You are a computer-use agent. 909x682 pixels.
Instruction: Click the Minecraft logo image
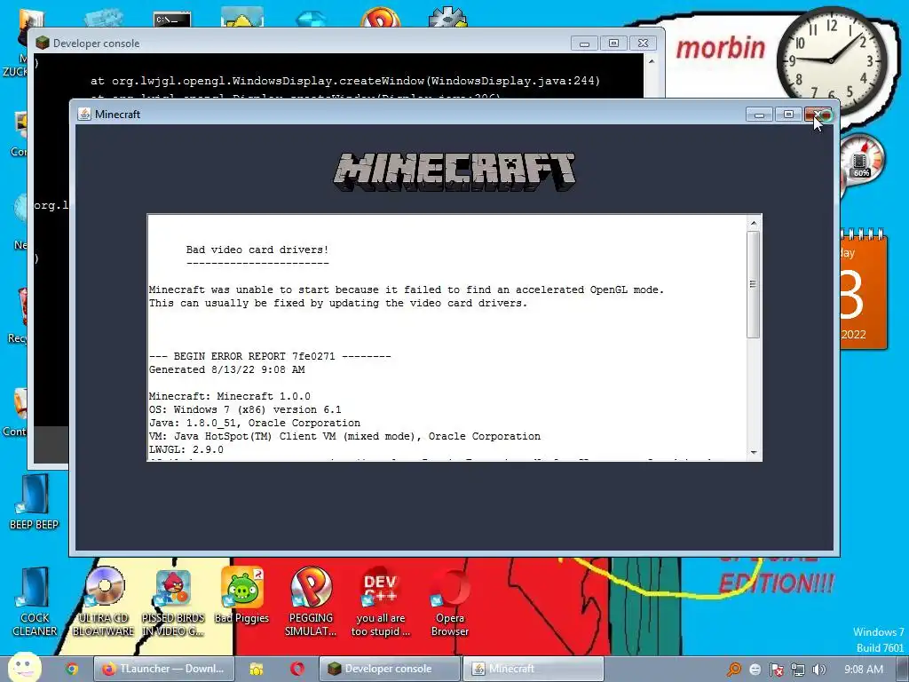click(454, 171)
